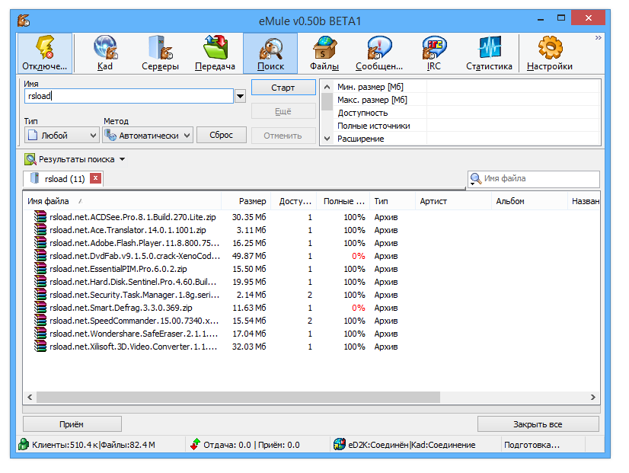This screenshot has width=629, height=473.
Task: Click the archive icon of Wondershare.SafeEraser row
Action: pos(40,334)
